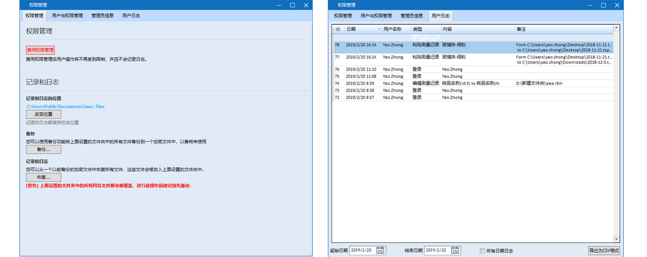The width and height of the screenshot is (647, 257).
Task: Open the 起始日期 calendar picker icon
Action: (380, 251)
